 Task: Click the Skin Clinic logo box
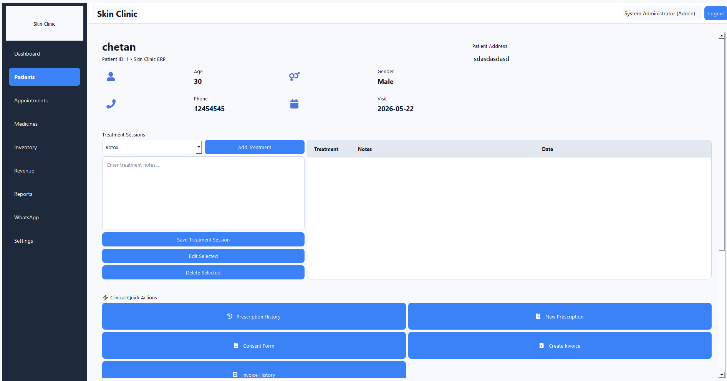point(45,23)
